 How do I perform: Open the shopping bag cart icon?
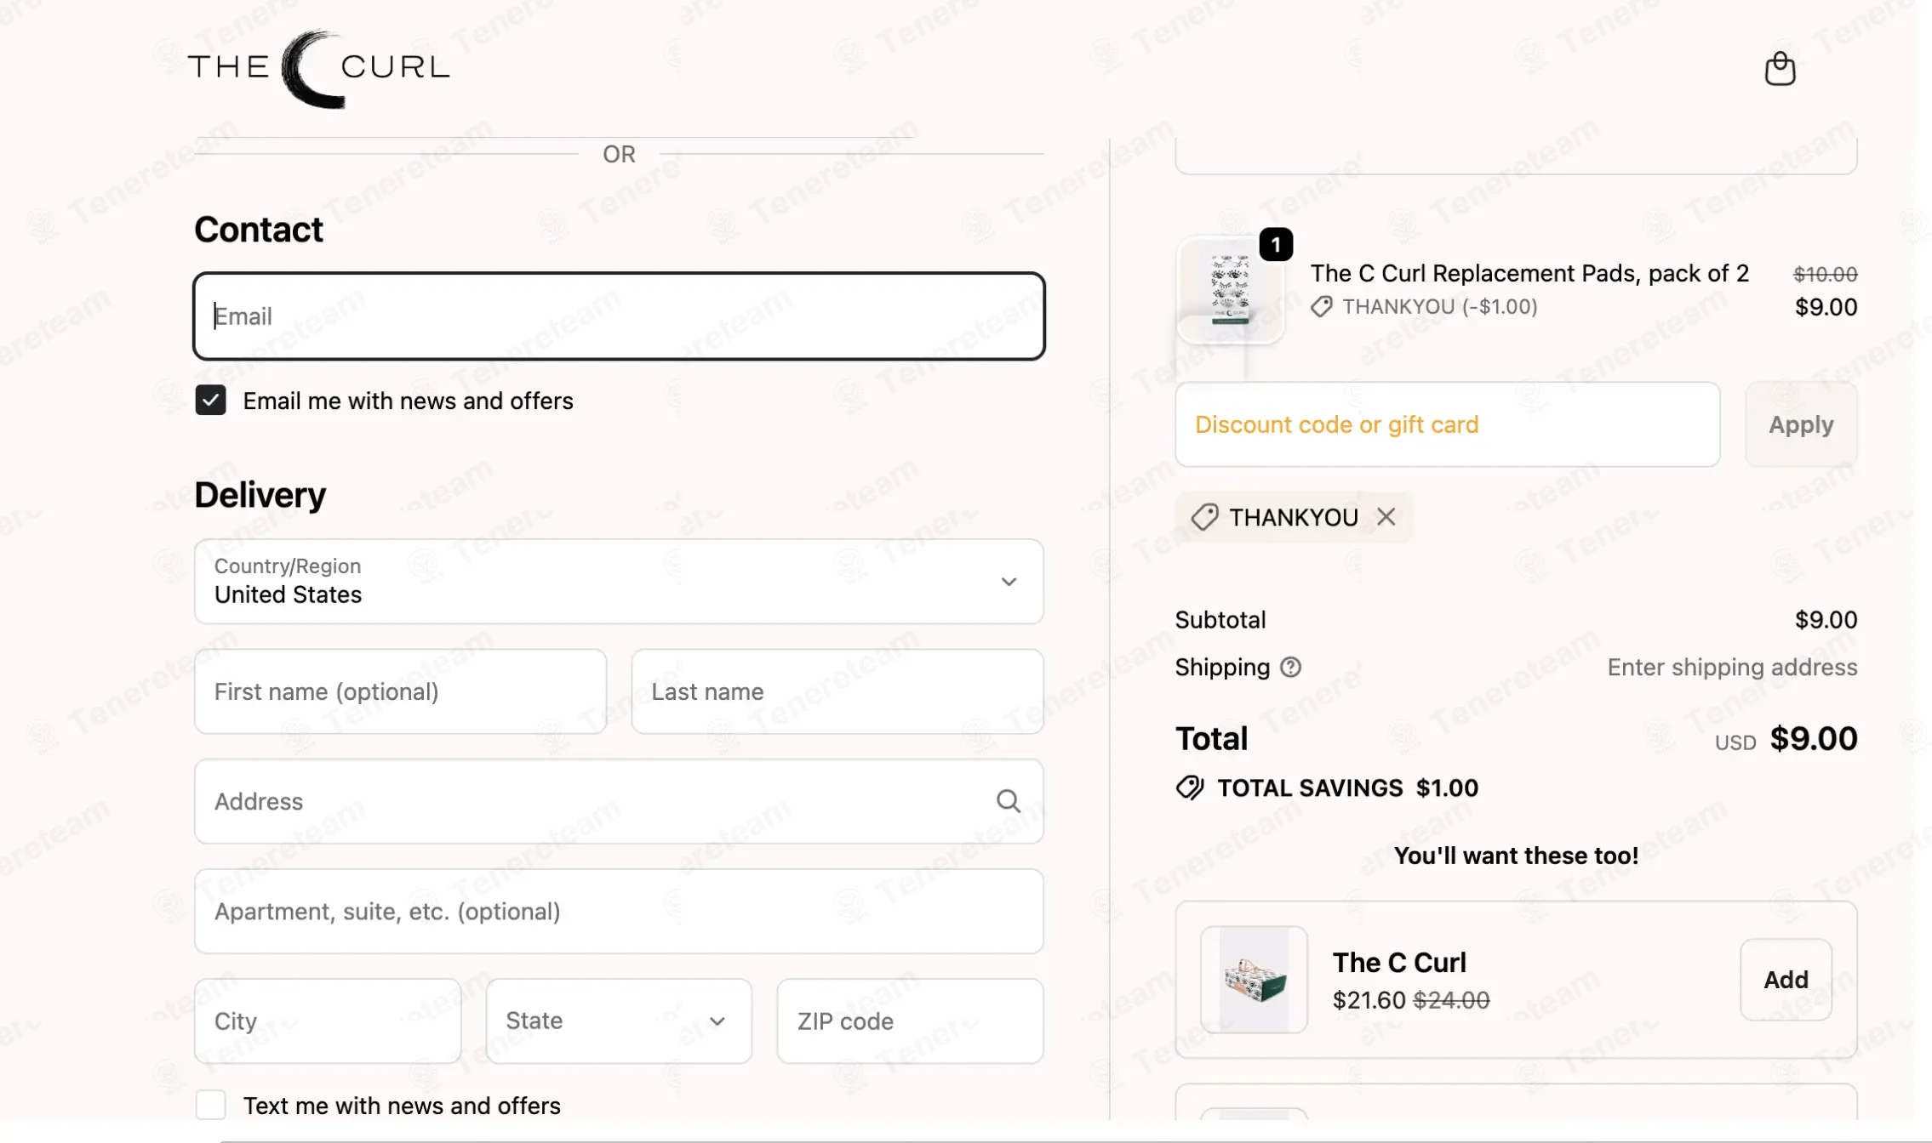[1780, 68]
